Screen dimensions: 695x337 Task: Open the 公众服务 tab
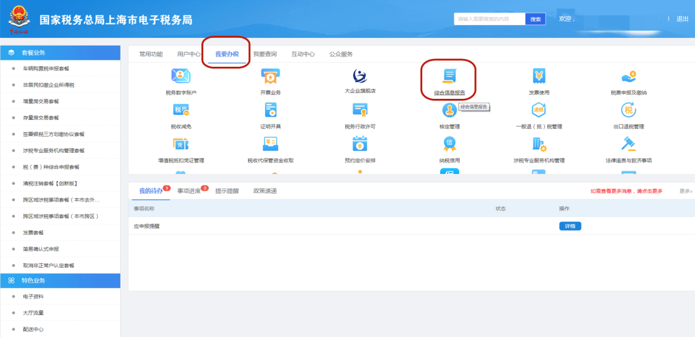coord(341,55)
